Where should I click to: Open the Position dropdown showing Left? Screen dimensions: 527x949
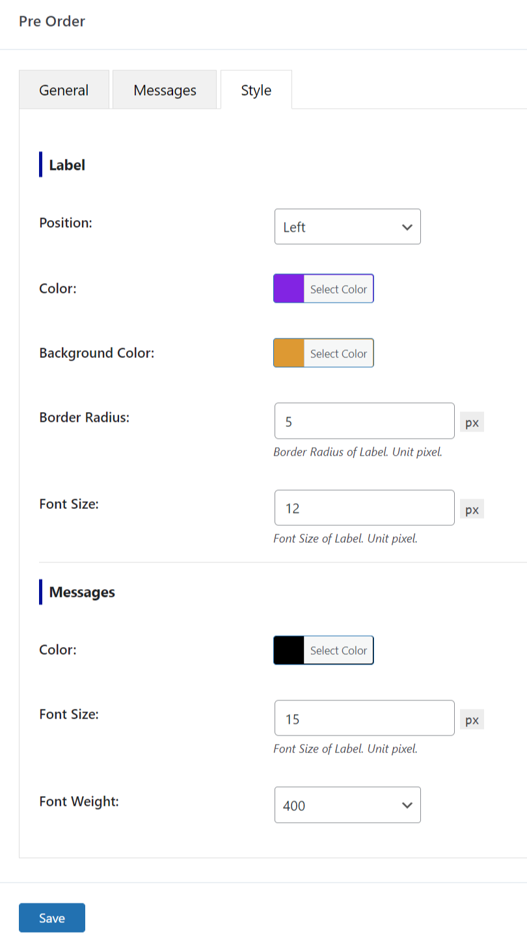coord(347,227)
